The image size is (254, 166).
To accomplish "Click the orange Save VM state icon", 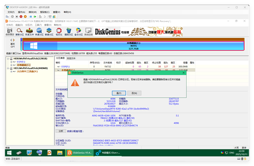I will pyautogui.click(x=25, y=17).
